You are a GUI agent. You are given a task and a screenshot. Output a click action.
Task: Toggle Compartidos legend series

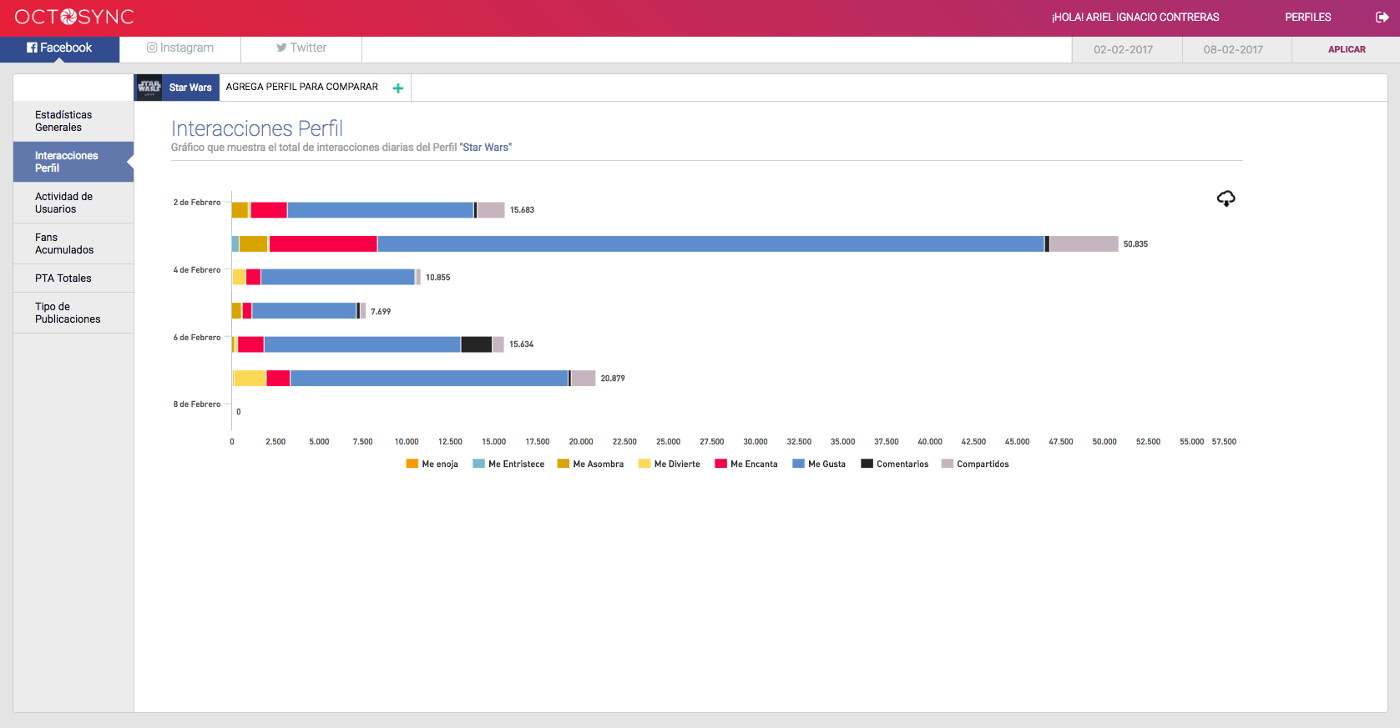[975, 464]
